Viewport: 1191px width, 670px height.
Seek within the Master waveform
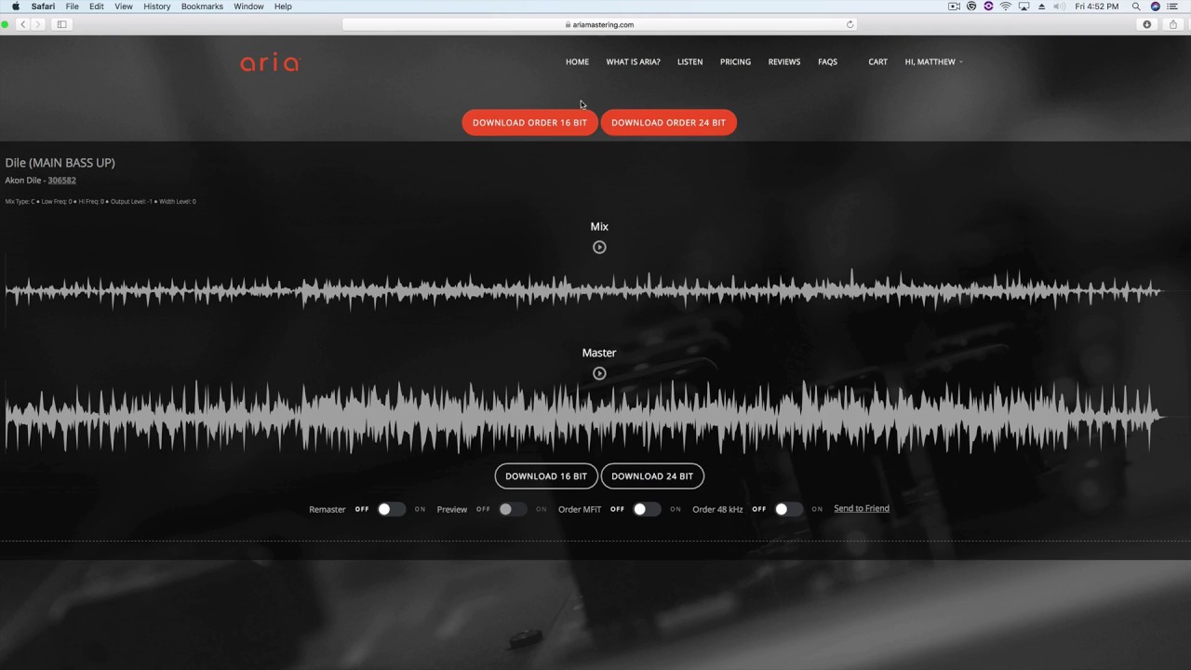tap(583, 417)
